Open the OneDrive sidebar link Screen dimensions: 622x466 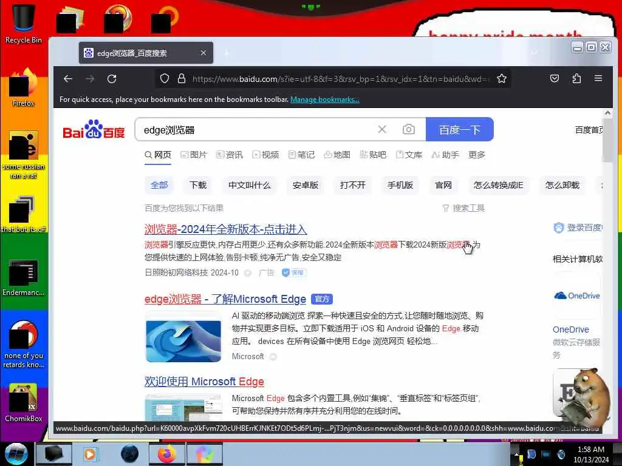coord(571,329)
